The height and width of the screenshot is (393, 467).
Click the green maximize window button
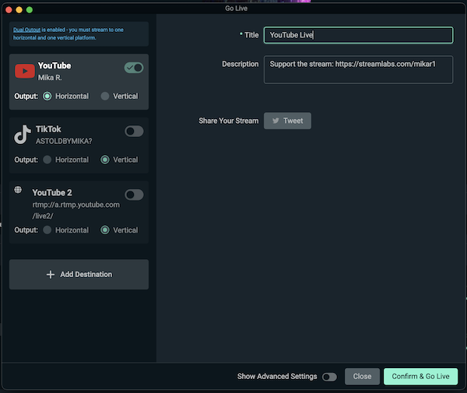pyautogui.click(x=30, y=10)
